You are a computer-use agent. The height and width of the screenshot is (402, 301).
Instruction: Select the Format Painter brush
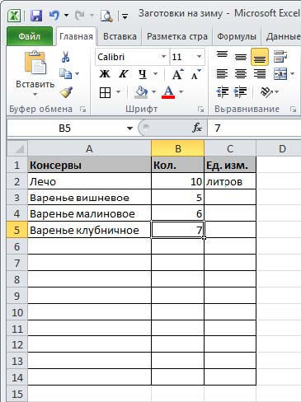pos(66,92)
